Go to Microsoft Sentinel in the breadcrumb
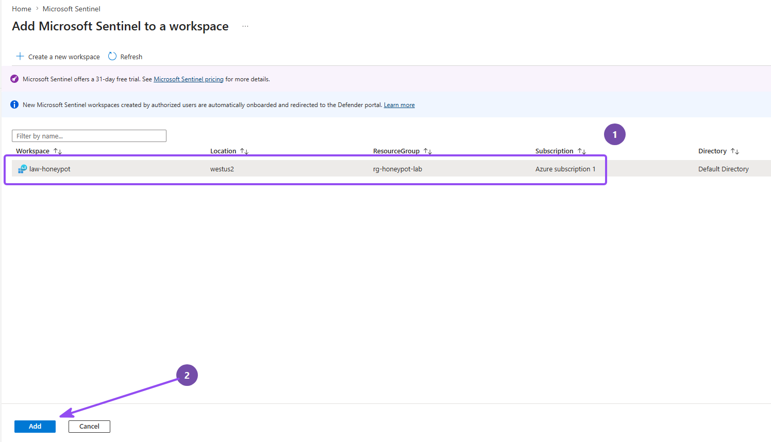The image size is (771, 442). pos(72,9)
